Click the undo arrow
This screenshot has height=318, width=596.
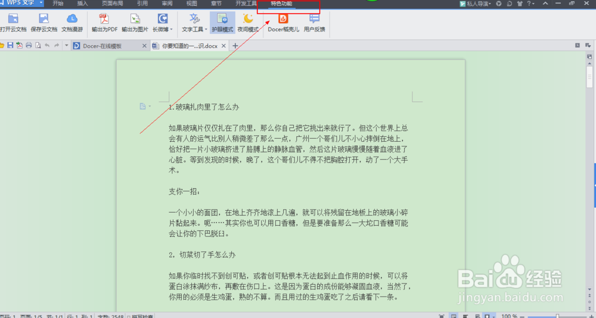pos(47,46)
